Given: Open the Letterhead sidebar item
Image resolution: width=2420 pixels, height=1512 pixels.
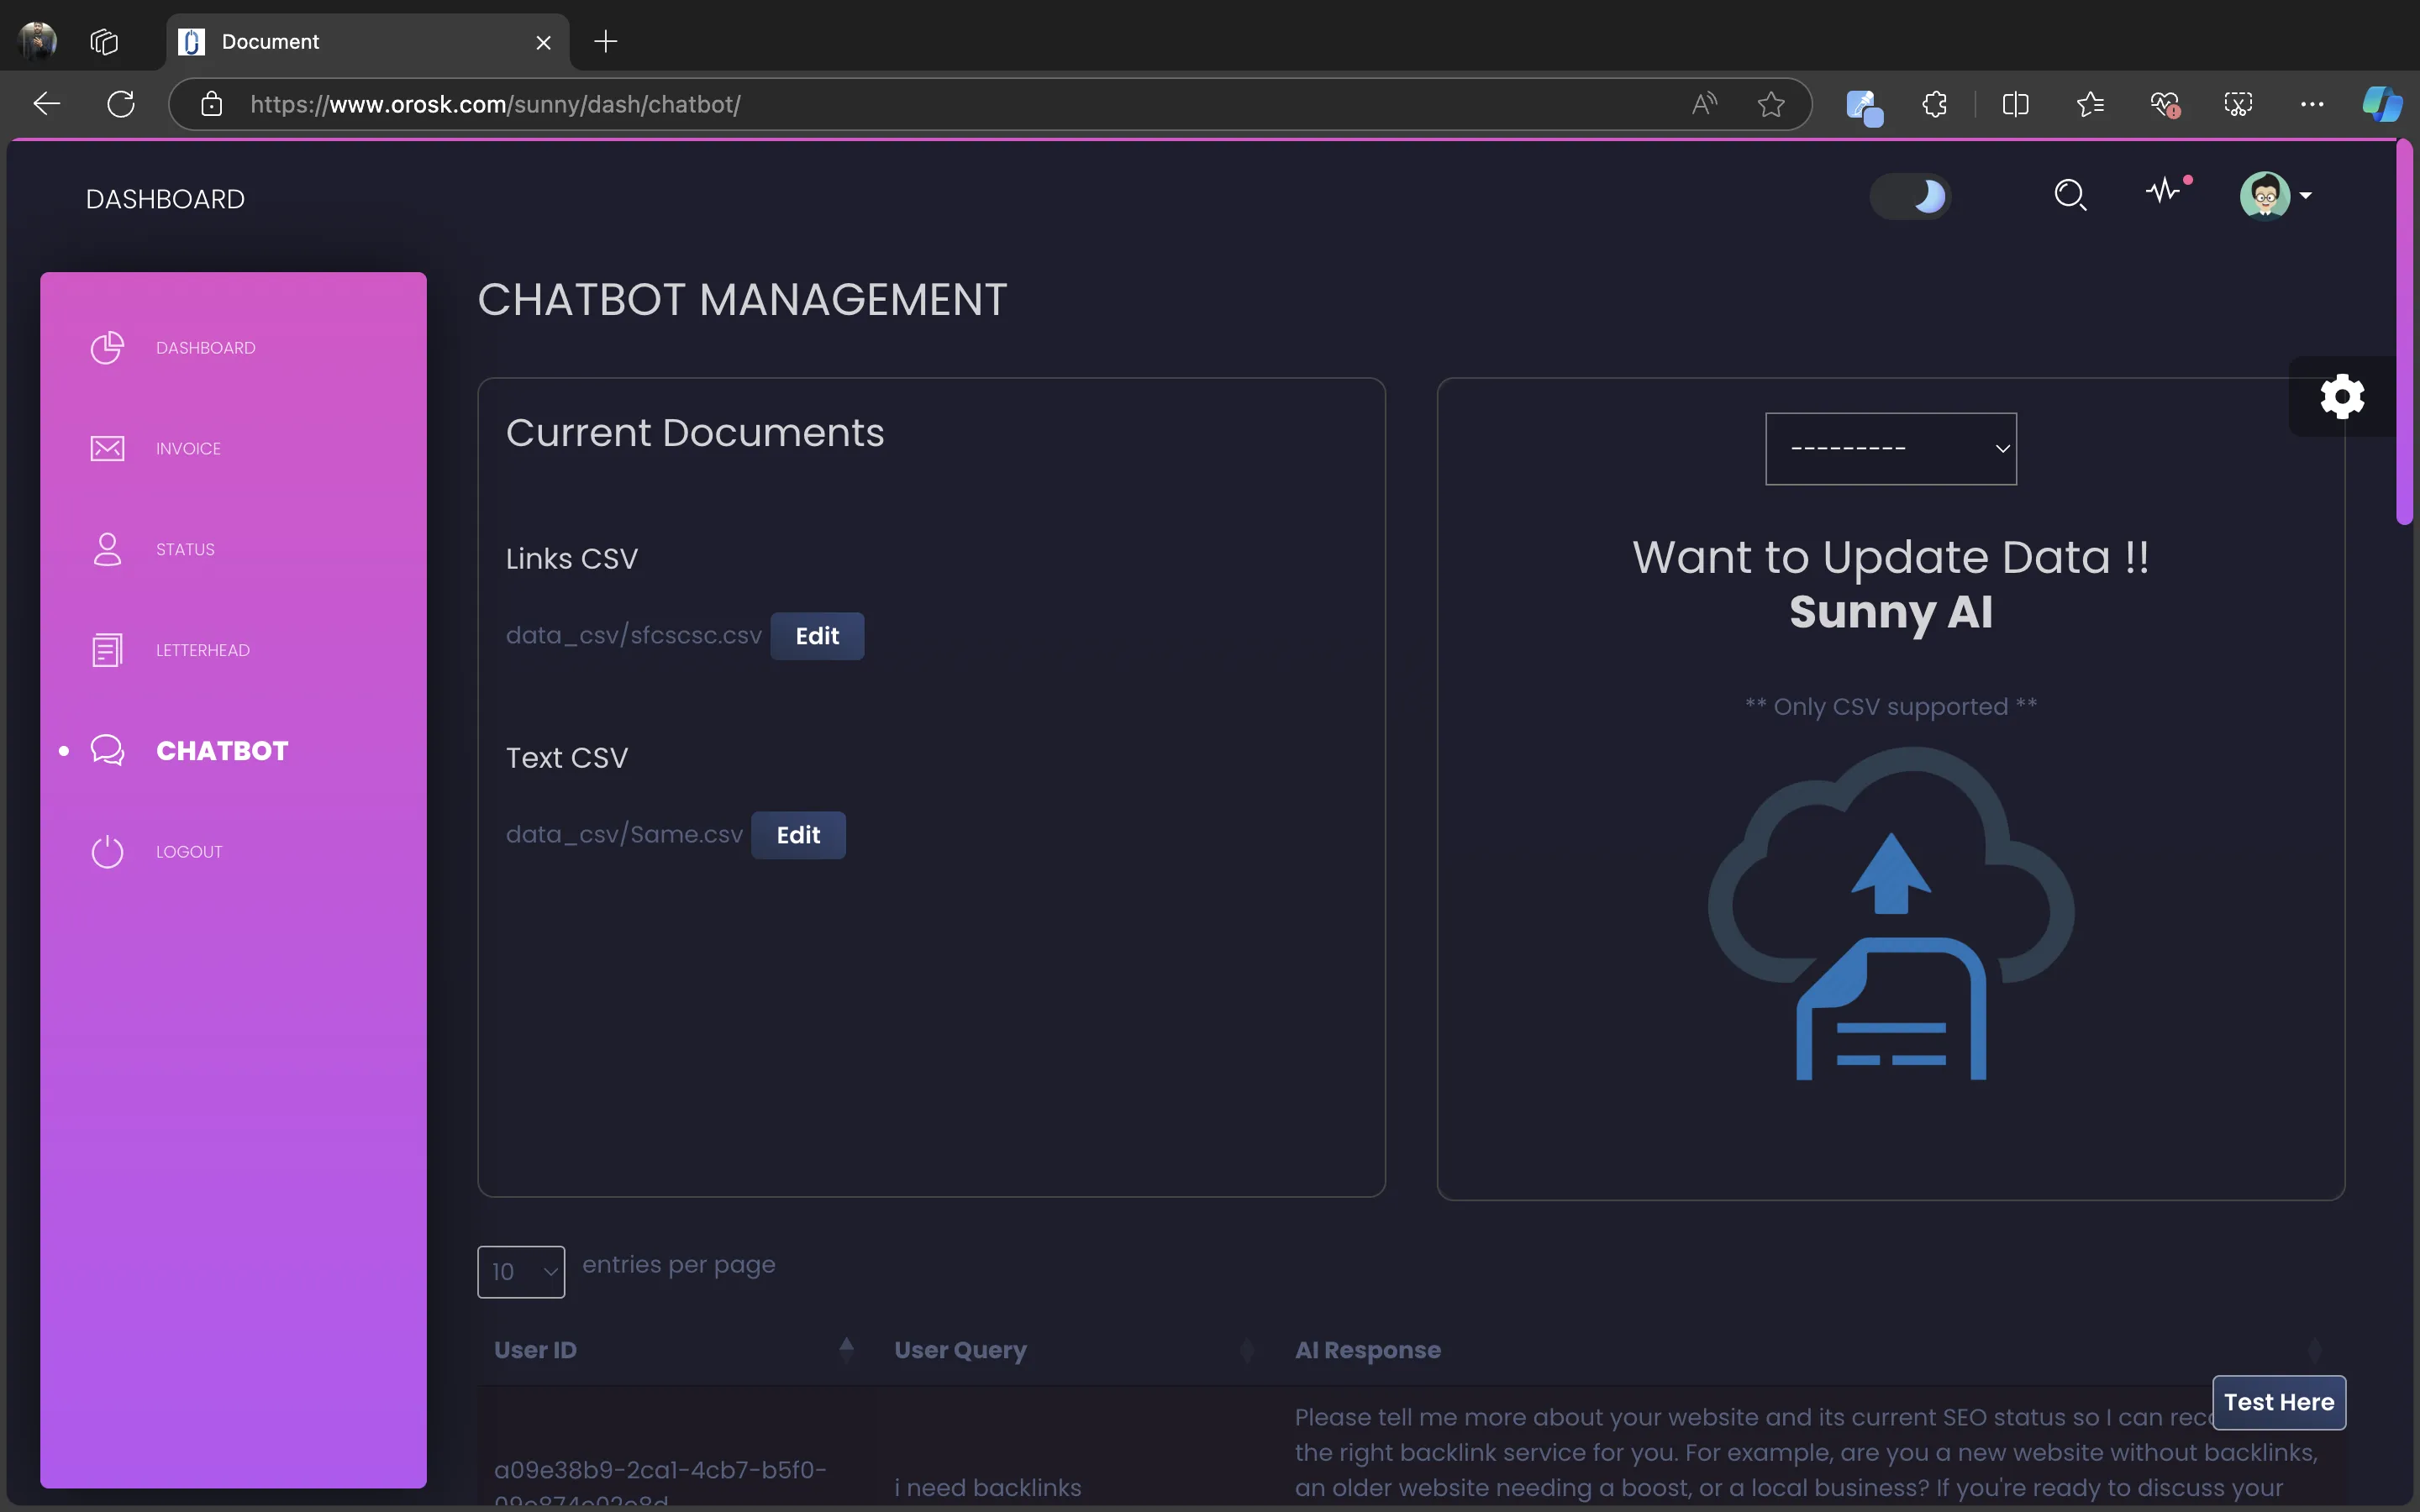Looking at the screenshot, I should (202, 650).
